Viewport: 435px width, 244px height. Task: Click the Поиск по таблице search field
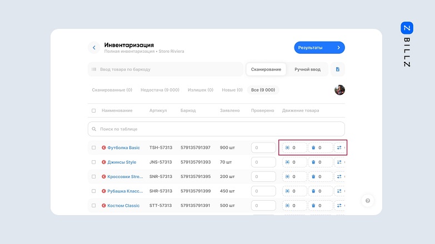coord(216,129)
